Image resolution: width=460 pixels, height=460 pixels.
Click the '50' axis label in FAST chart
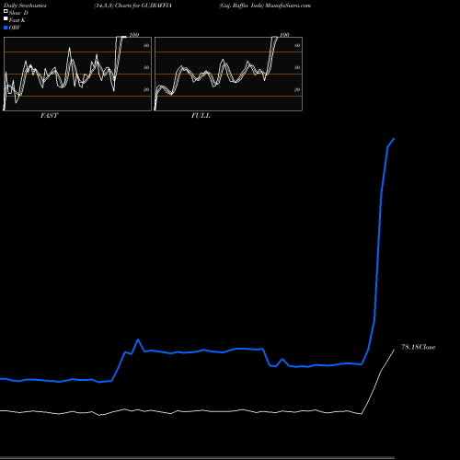146,67
